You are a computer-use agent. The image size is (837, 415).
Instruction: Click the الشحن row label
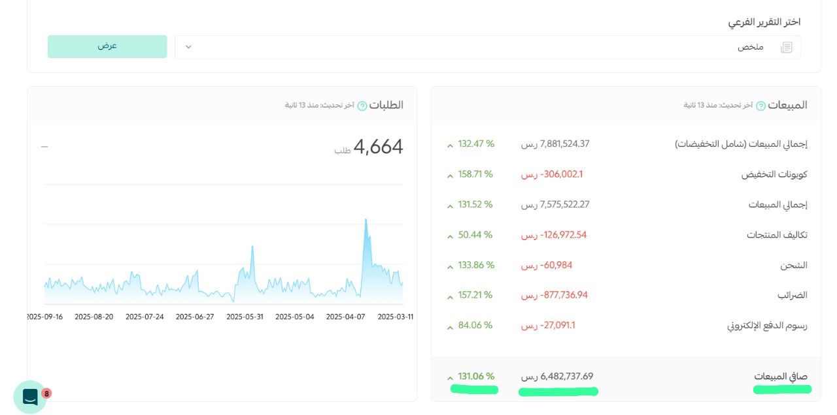(794, 265)
